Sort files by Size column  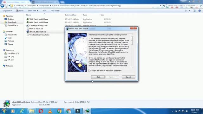coord(102,15)
